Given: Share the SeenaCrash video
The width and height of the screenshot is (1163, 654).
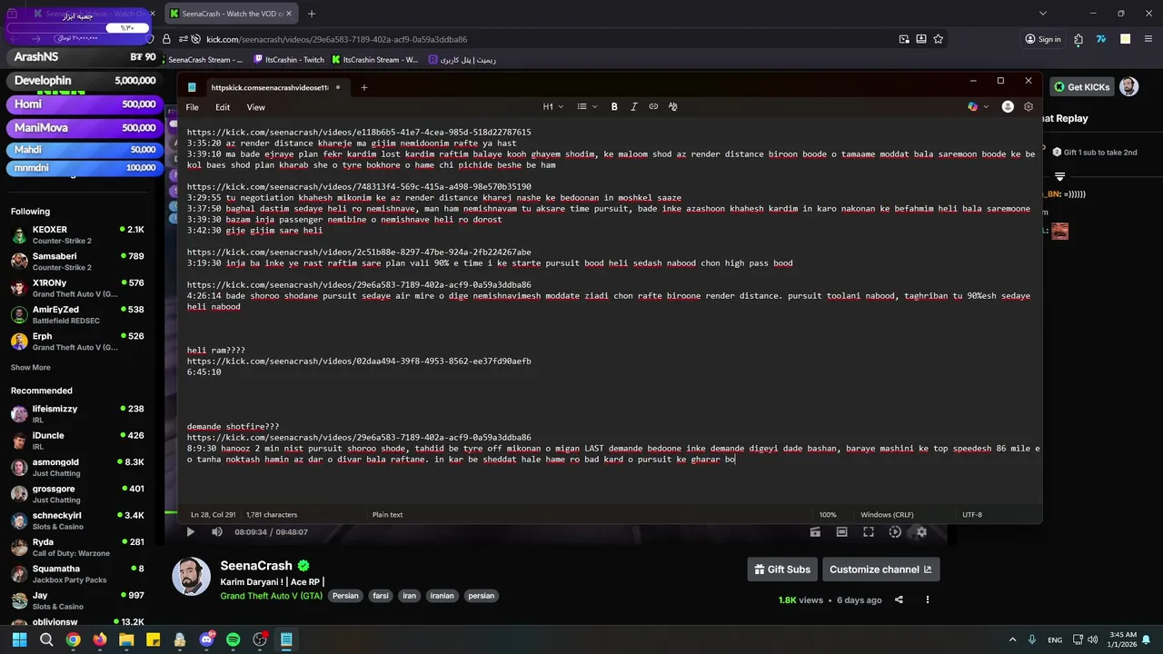Looking at the screenshot, I should (899, 599).
